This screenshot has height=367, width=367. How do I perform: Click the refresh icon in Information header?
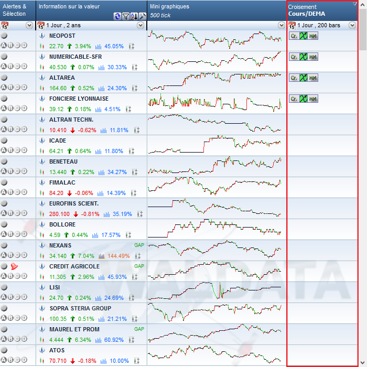(x=117, y=16)
